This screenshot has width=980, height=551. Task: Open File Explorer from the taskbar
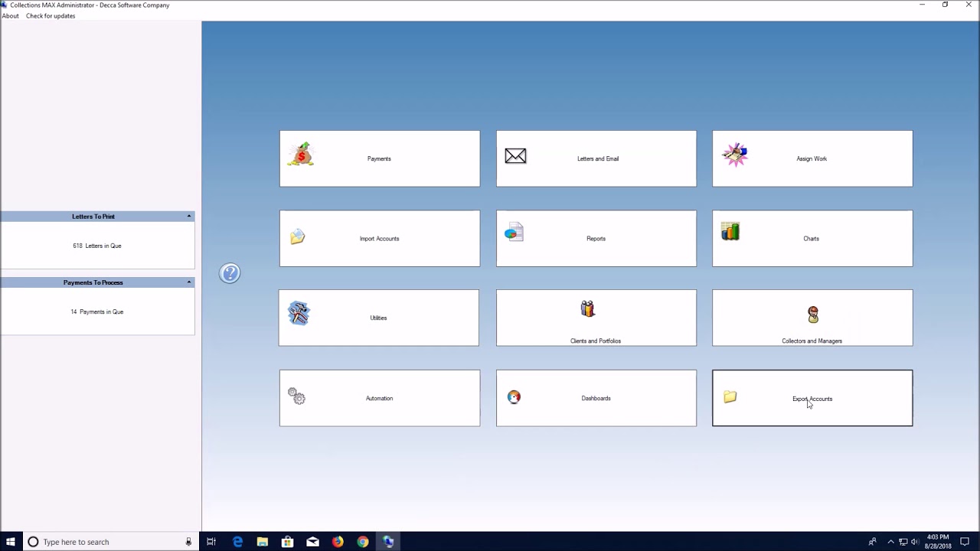click(263, 542)
